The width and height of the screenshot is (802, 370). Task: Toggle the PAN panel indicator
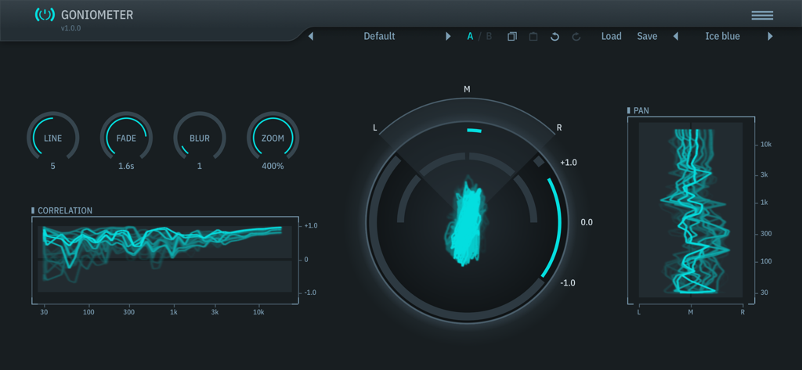pyautogui.click(x=629, y=111)
